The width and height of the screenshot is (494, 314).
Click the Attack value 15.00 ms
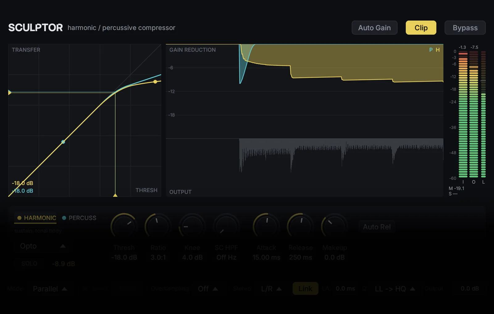click(266, 257)
